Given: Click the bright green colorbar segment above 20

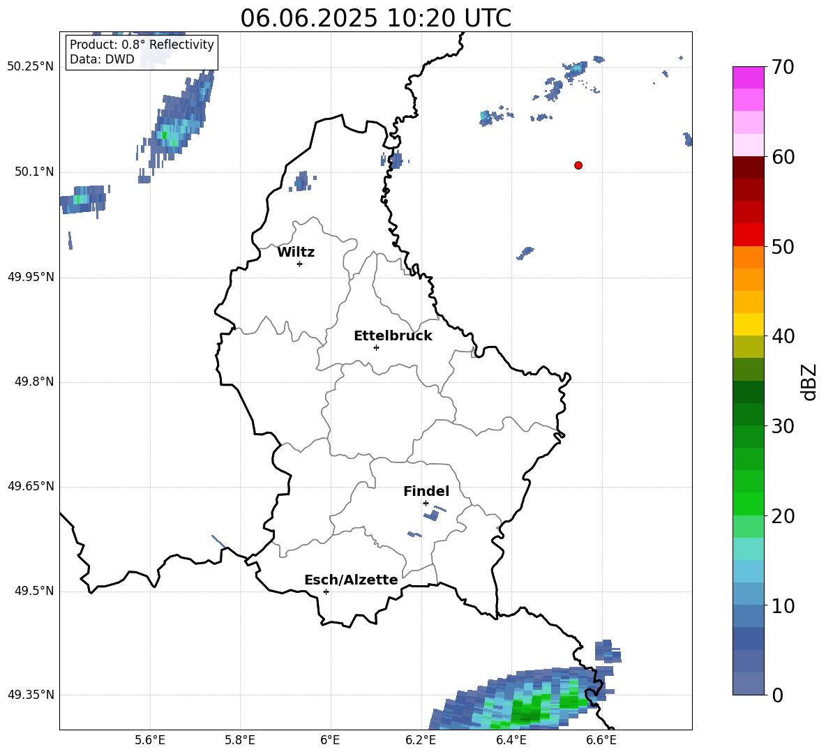Looking at the screenshot, I should [x=749, y=504].
